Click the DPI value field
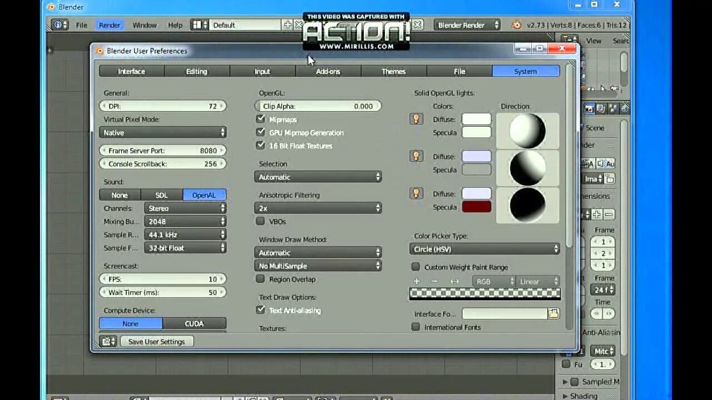Viewport: 712px width, 400px height. tap(163, 106)
